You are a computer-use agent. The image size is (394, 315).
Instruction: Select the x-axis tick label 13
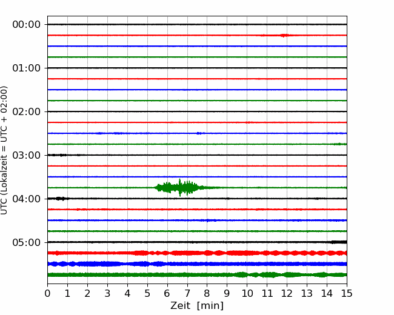[307, 293]
